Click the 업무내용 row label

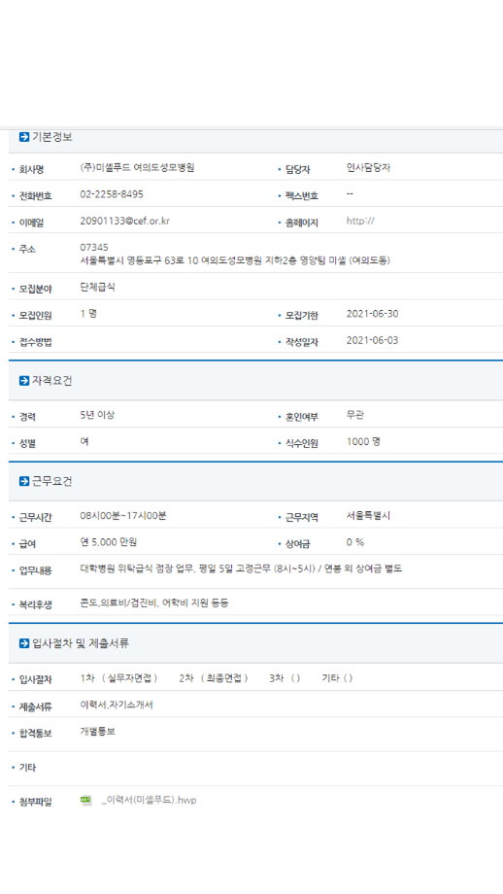tap(35, 570)
